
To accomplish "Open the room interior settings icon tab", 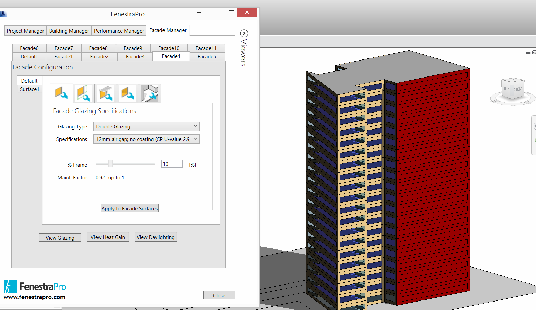I will (x=150, y=93).
